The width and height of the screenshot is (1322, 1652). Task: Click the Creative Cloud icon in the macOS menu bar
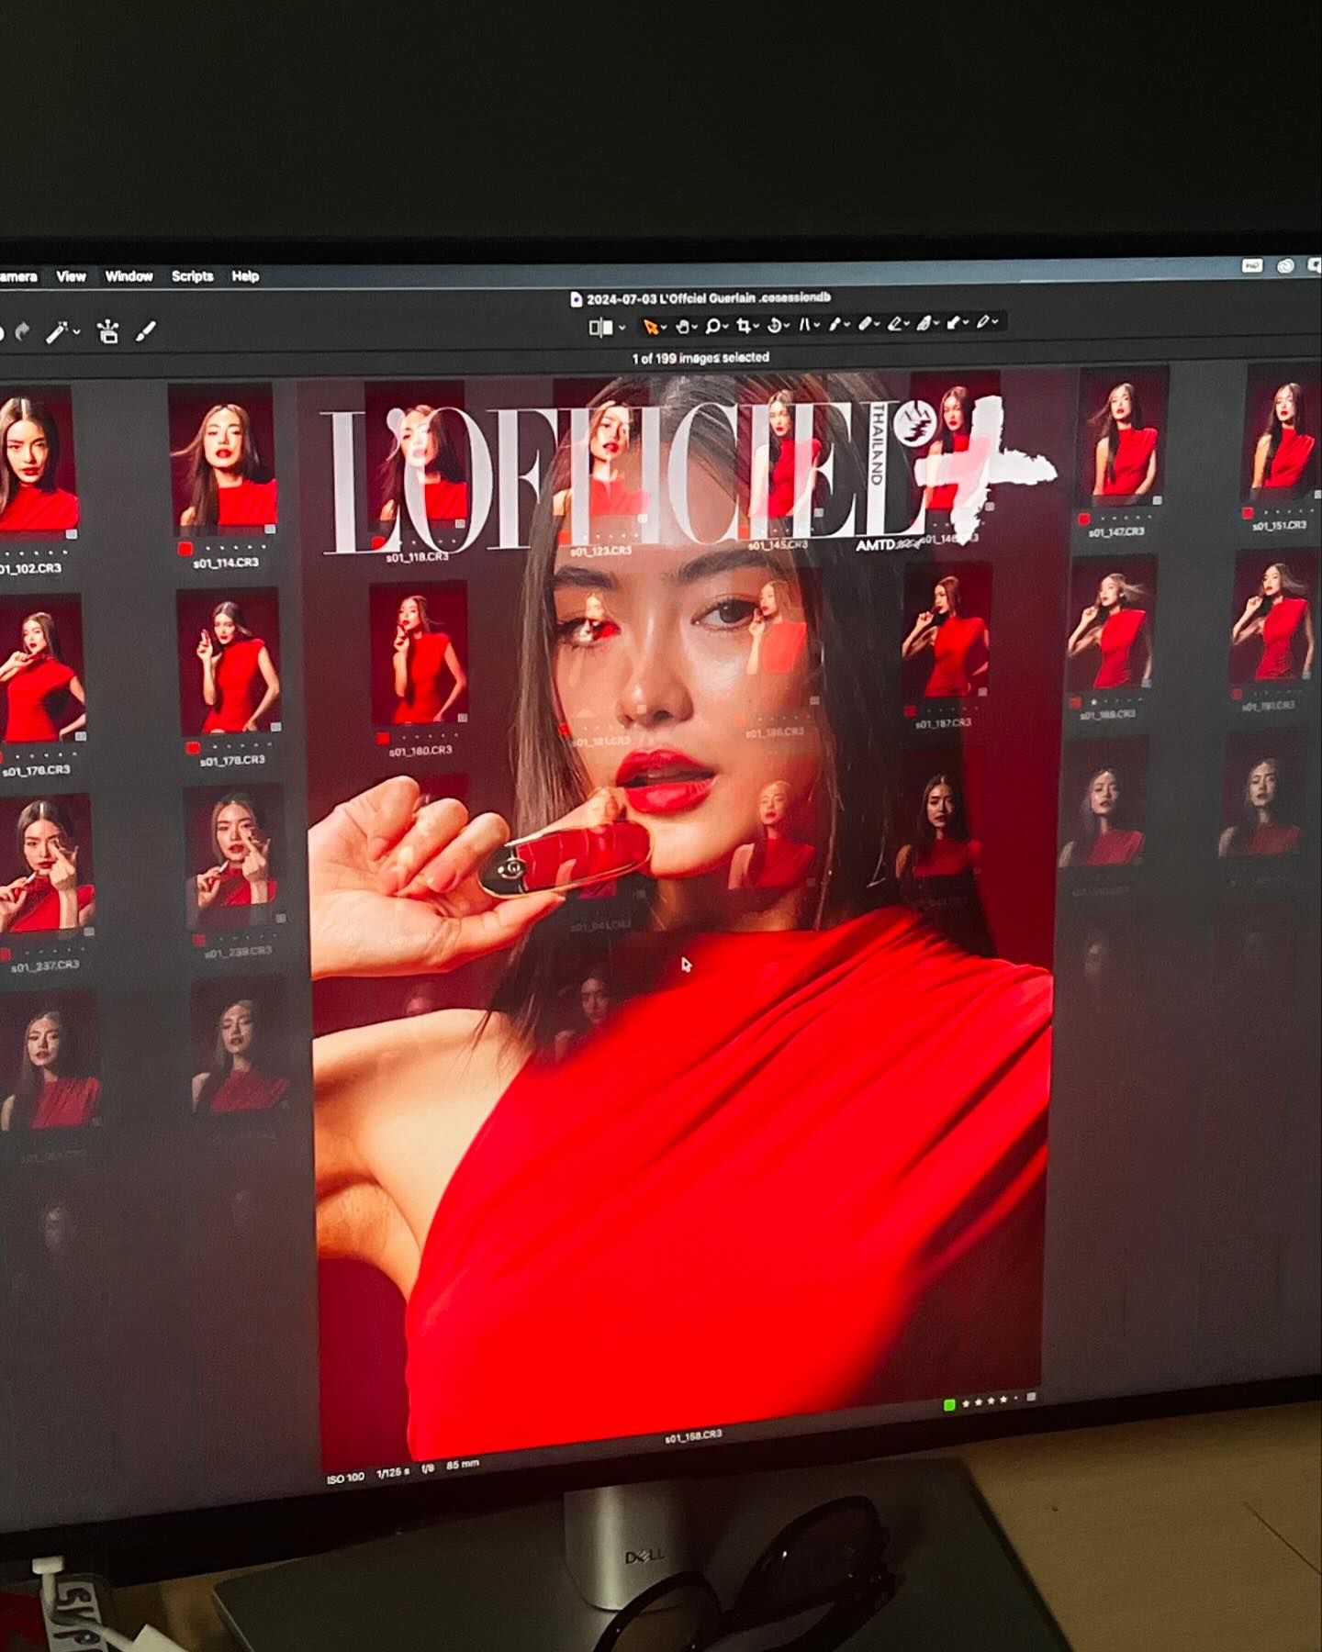(1285, 266)
